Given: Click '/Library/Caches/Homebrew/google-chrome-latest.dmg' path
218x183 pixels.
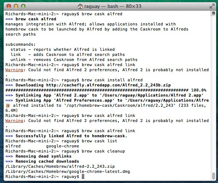Looking at the screenshot, I should [68, 172].
